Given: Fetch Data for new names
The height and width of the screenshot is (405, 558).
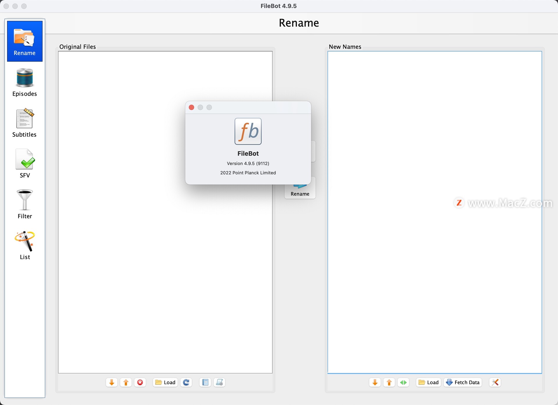Looking at the screenshot, I should click(x=463, y=382).
